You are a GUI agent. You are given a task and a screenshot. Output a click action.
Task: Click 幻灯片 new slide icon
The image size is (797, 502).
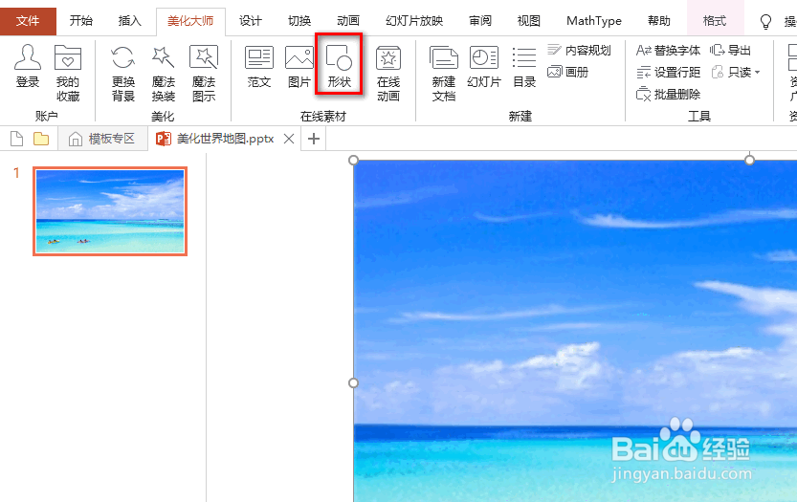[484, 66]
